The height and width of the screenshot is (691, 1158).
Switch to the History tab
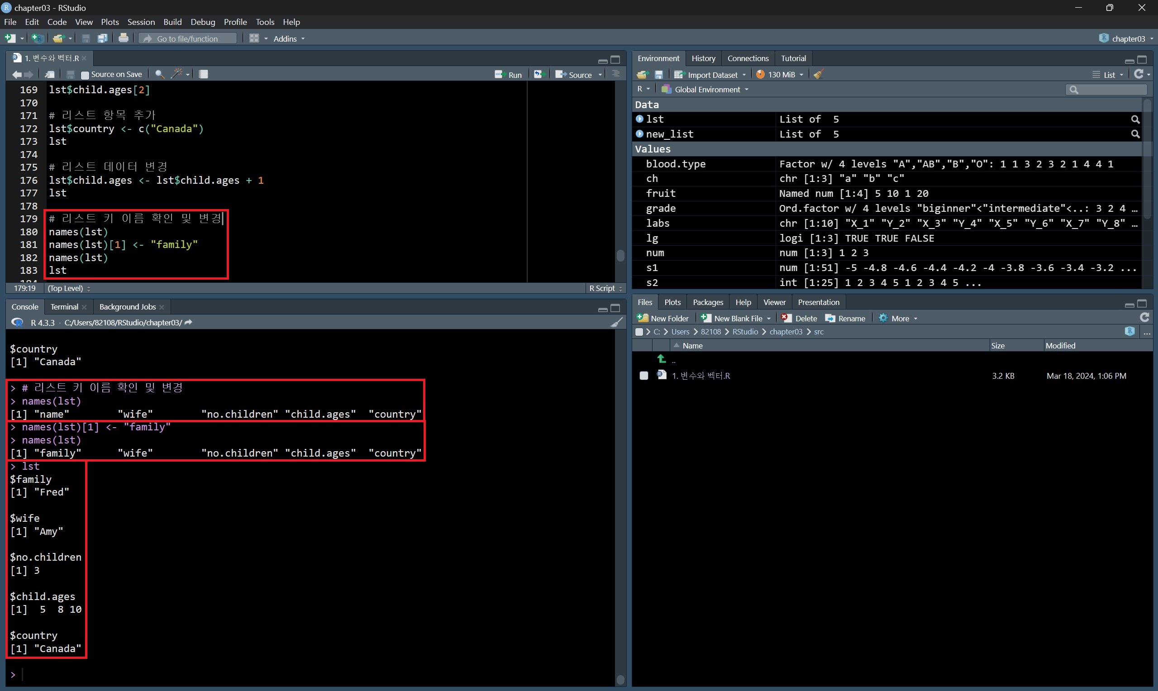703,58
